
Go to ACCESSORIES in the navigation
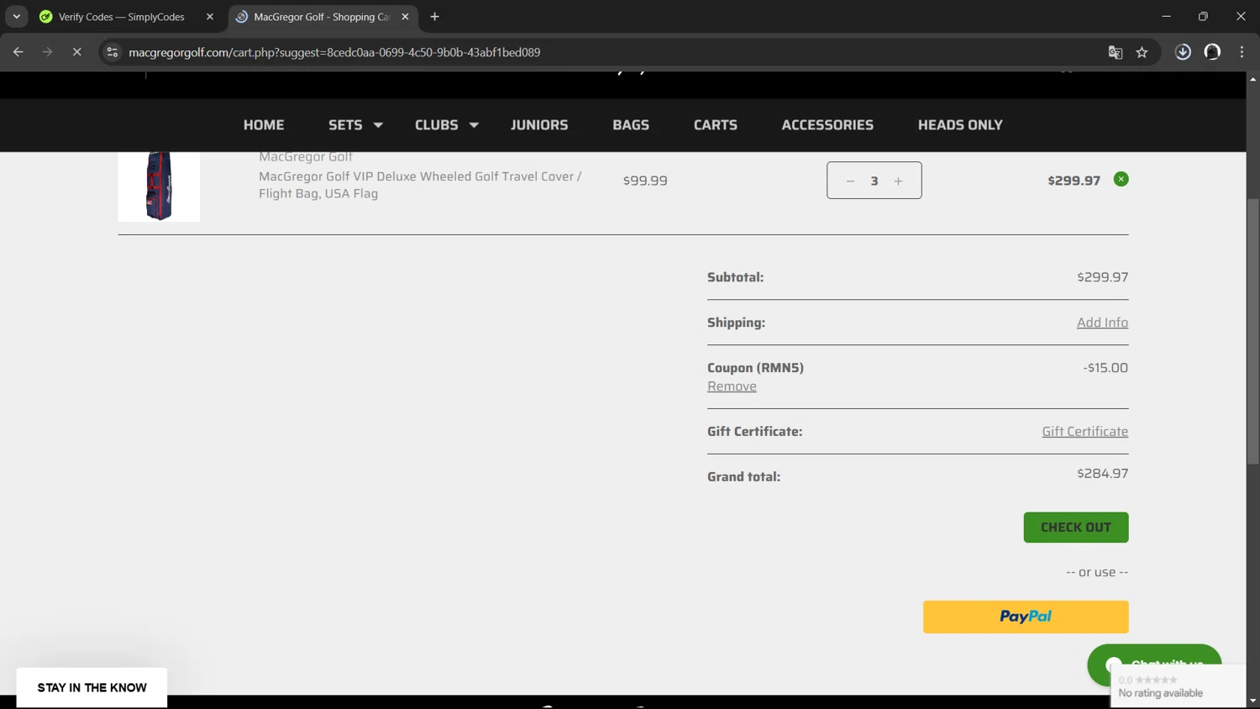tap(827, 125)
